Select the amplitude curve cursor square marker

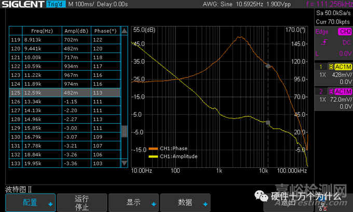click(268, 123)
